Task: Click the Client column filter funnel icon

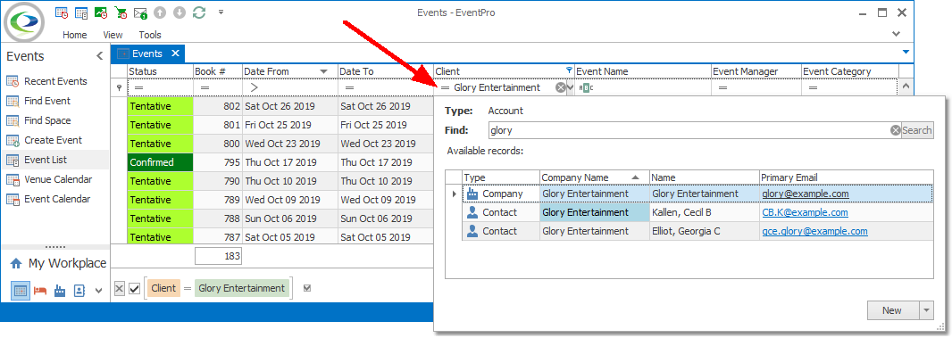Action: click(x=569, y=70)
